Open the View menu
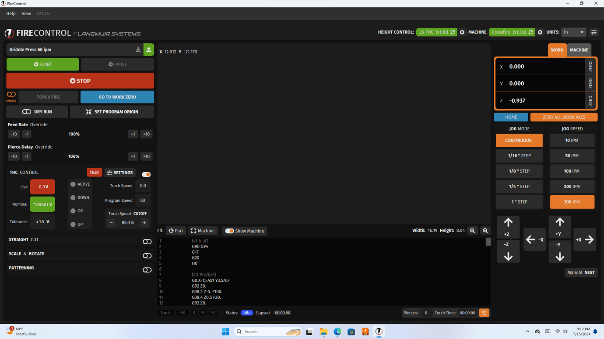The image size is (604, 339). tap(26, 14)
